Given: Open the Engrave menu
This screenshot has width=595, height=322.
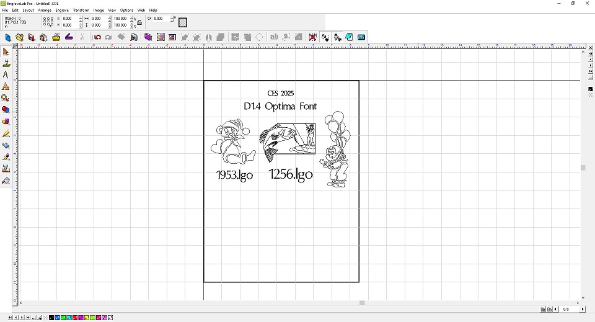Looking at the screenshot, I should (x=62, y=11).
